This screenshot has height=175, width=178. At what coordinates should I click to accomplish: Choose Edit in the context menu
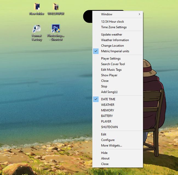tap(117, 134)
